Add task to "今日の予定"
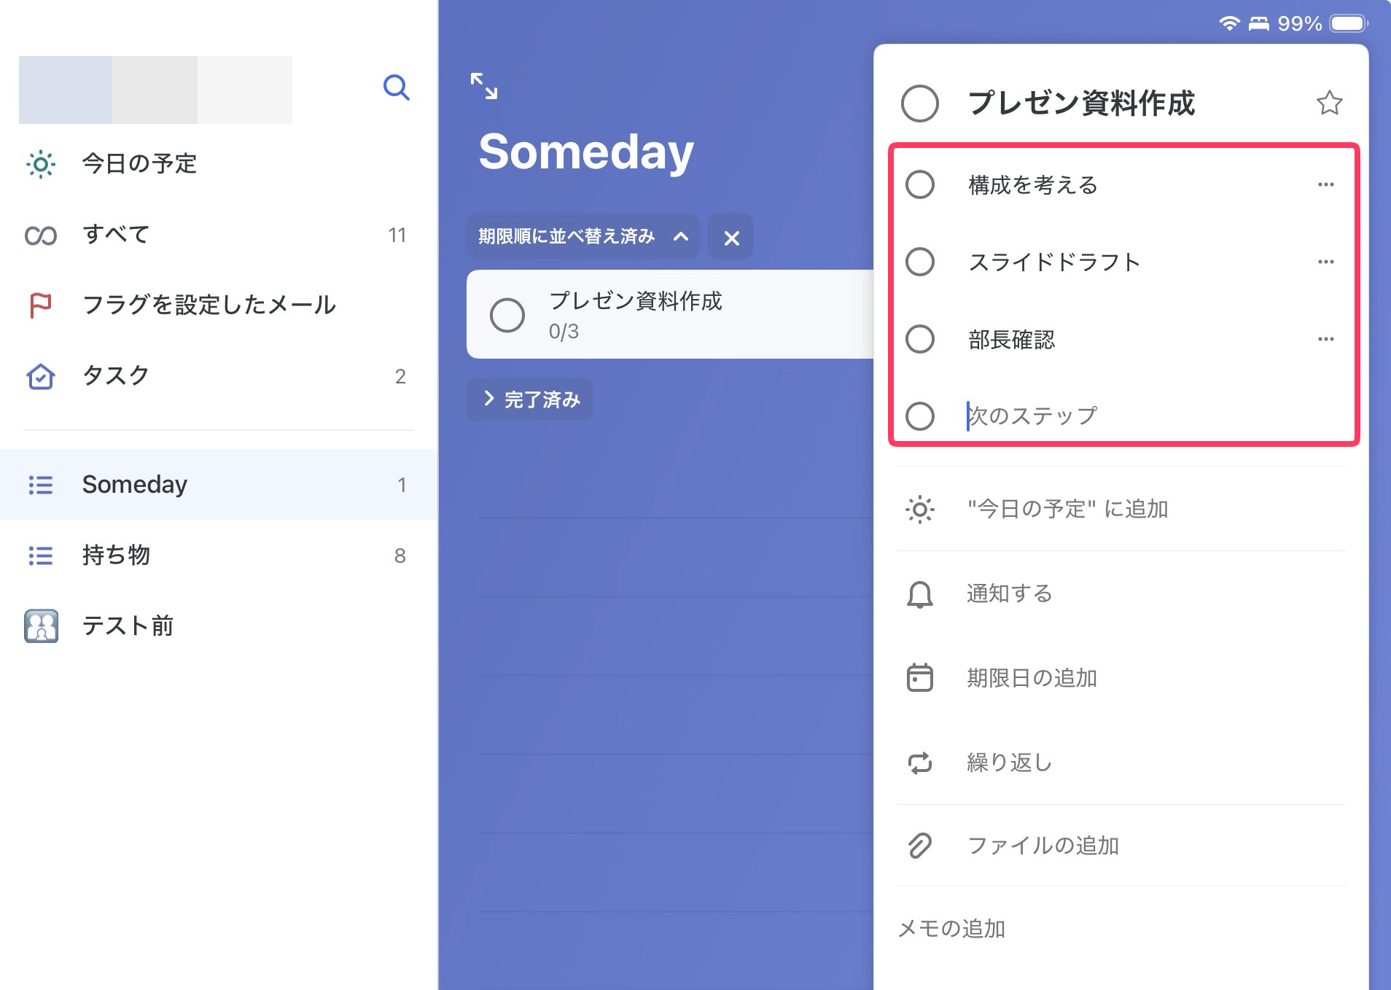 pos(1067,509)
